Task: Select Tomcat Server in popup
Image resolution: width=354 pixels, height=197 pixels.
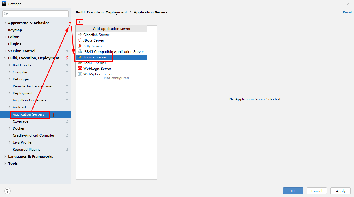Action: 111,57
